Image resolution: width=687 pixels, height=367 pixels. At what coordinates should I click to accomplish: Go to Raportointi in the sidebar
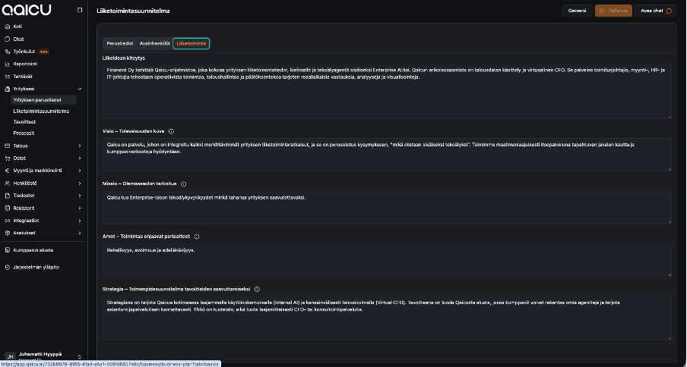pyautogui.click(x=25, y=64)
